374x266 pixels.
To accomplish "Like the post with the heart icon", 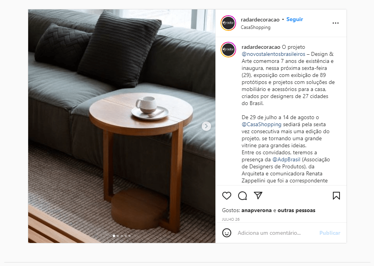I will [x=227, y=196].
